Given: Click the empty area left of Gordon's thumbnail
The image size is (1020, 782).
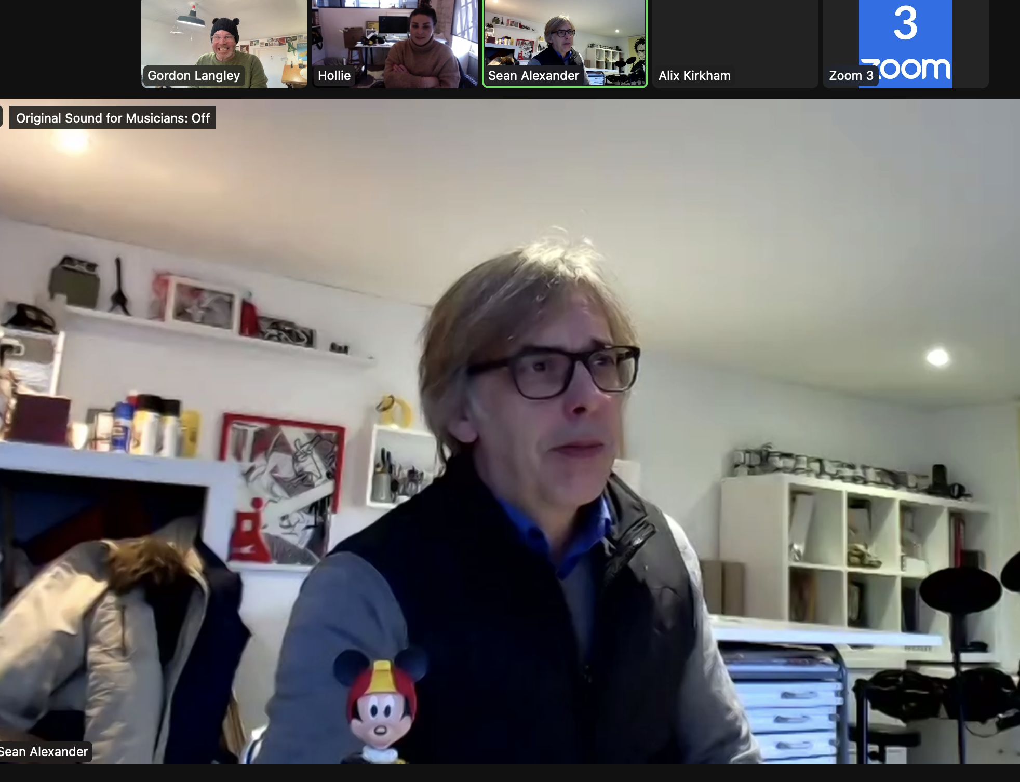Looking at the screenshot, I should 70,44.
